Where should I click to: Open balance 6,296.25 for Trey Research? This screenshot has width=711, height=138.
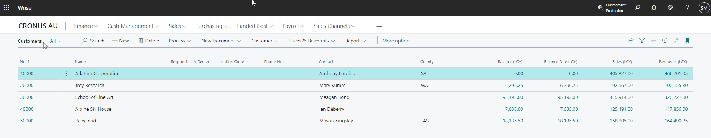pyautogui.click(x=514, y=86)
